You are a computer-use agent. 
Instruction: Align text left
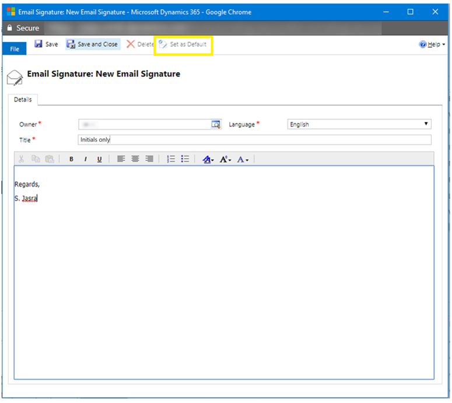[121, 159]
